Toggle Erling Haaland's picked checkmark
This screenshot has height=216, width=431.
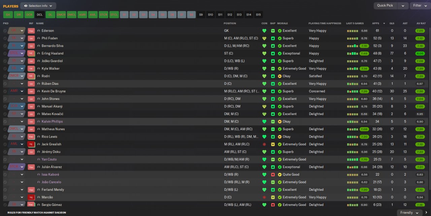(x=5, y=53)
